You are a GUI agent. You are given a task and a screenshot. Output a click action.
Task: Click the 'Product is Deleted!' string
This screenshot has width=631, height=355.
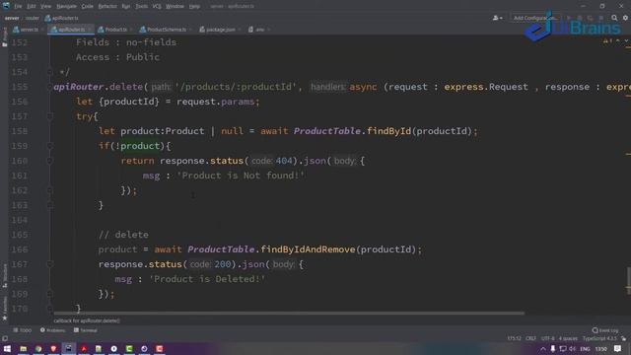click(207, 279)
